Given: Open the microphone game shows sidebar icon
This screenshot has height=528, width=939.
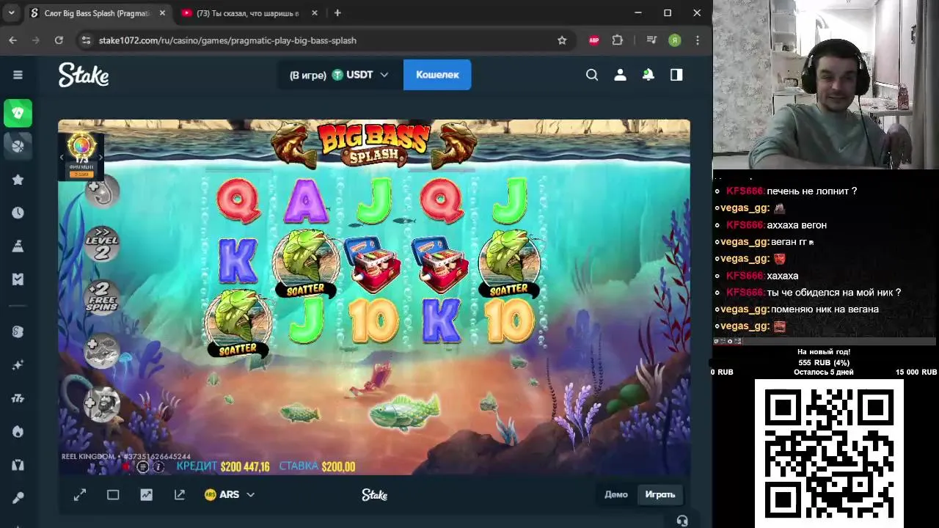Looking at the screenshot, I should (18, 498).
